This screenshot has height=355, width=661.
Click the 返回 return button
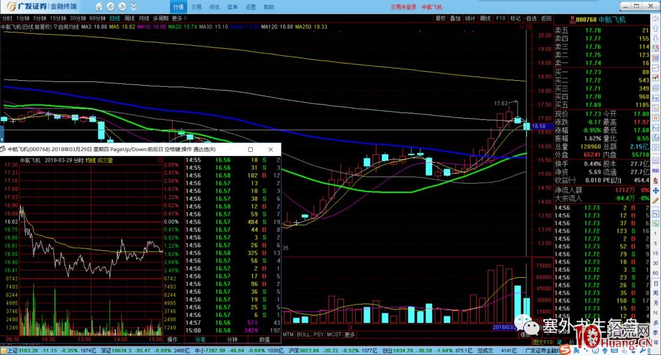click(546, 18)
